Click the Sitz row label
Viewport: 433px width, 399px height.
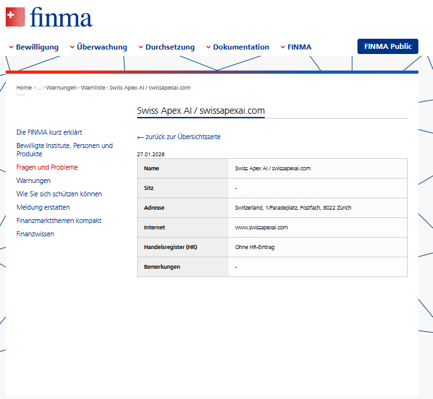149,188
